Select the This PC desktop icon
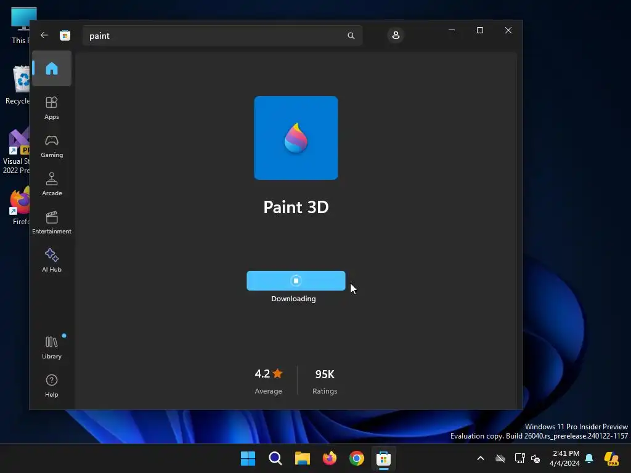The width and height of the screenshot is (631, 473). coord(21,26)
